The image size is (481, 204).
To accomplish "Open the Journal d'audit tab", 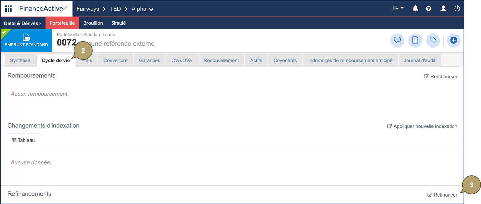I will [419, 60].
